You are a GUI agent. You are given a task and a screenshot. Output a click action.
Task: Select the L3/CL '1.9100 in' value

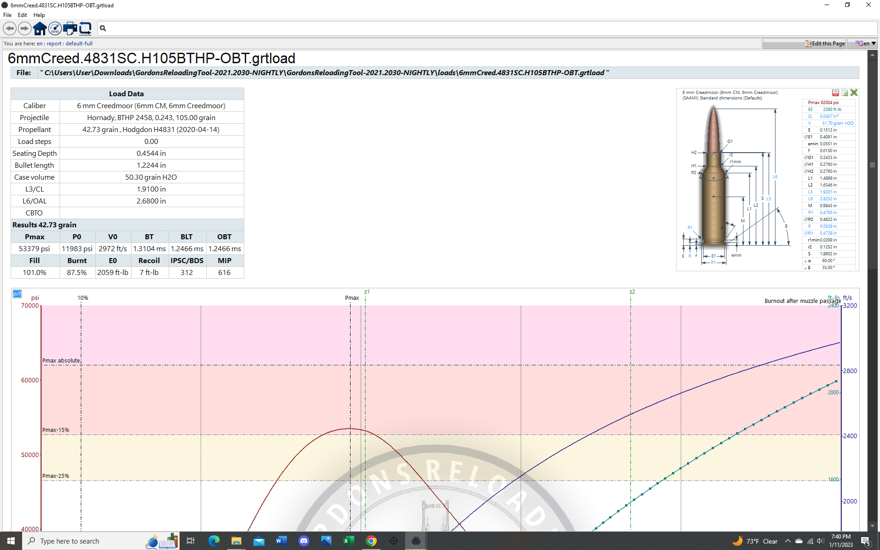point(151,189)
